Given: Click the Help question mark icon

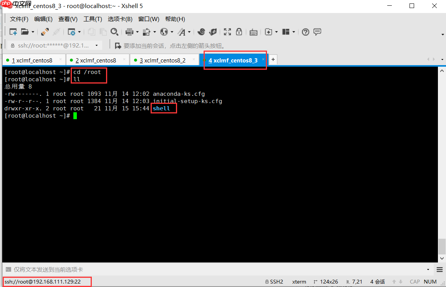Looking at the screenshot, I should point(305,32).
